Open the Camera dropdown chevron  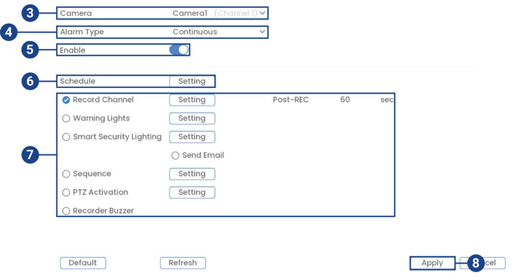[x=262, y=13]
